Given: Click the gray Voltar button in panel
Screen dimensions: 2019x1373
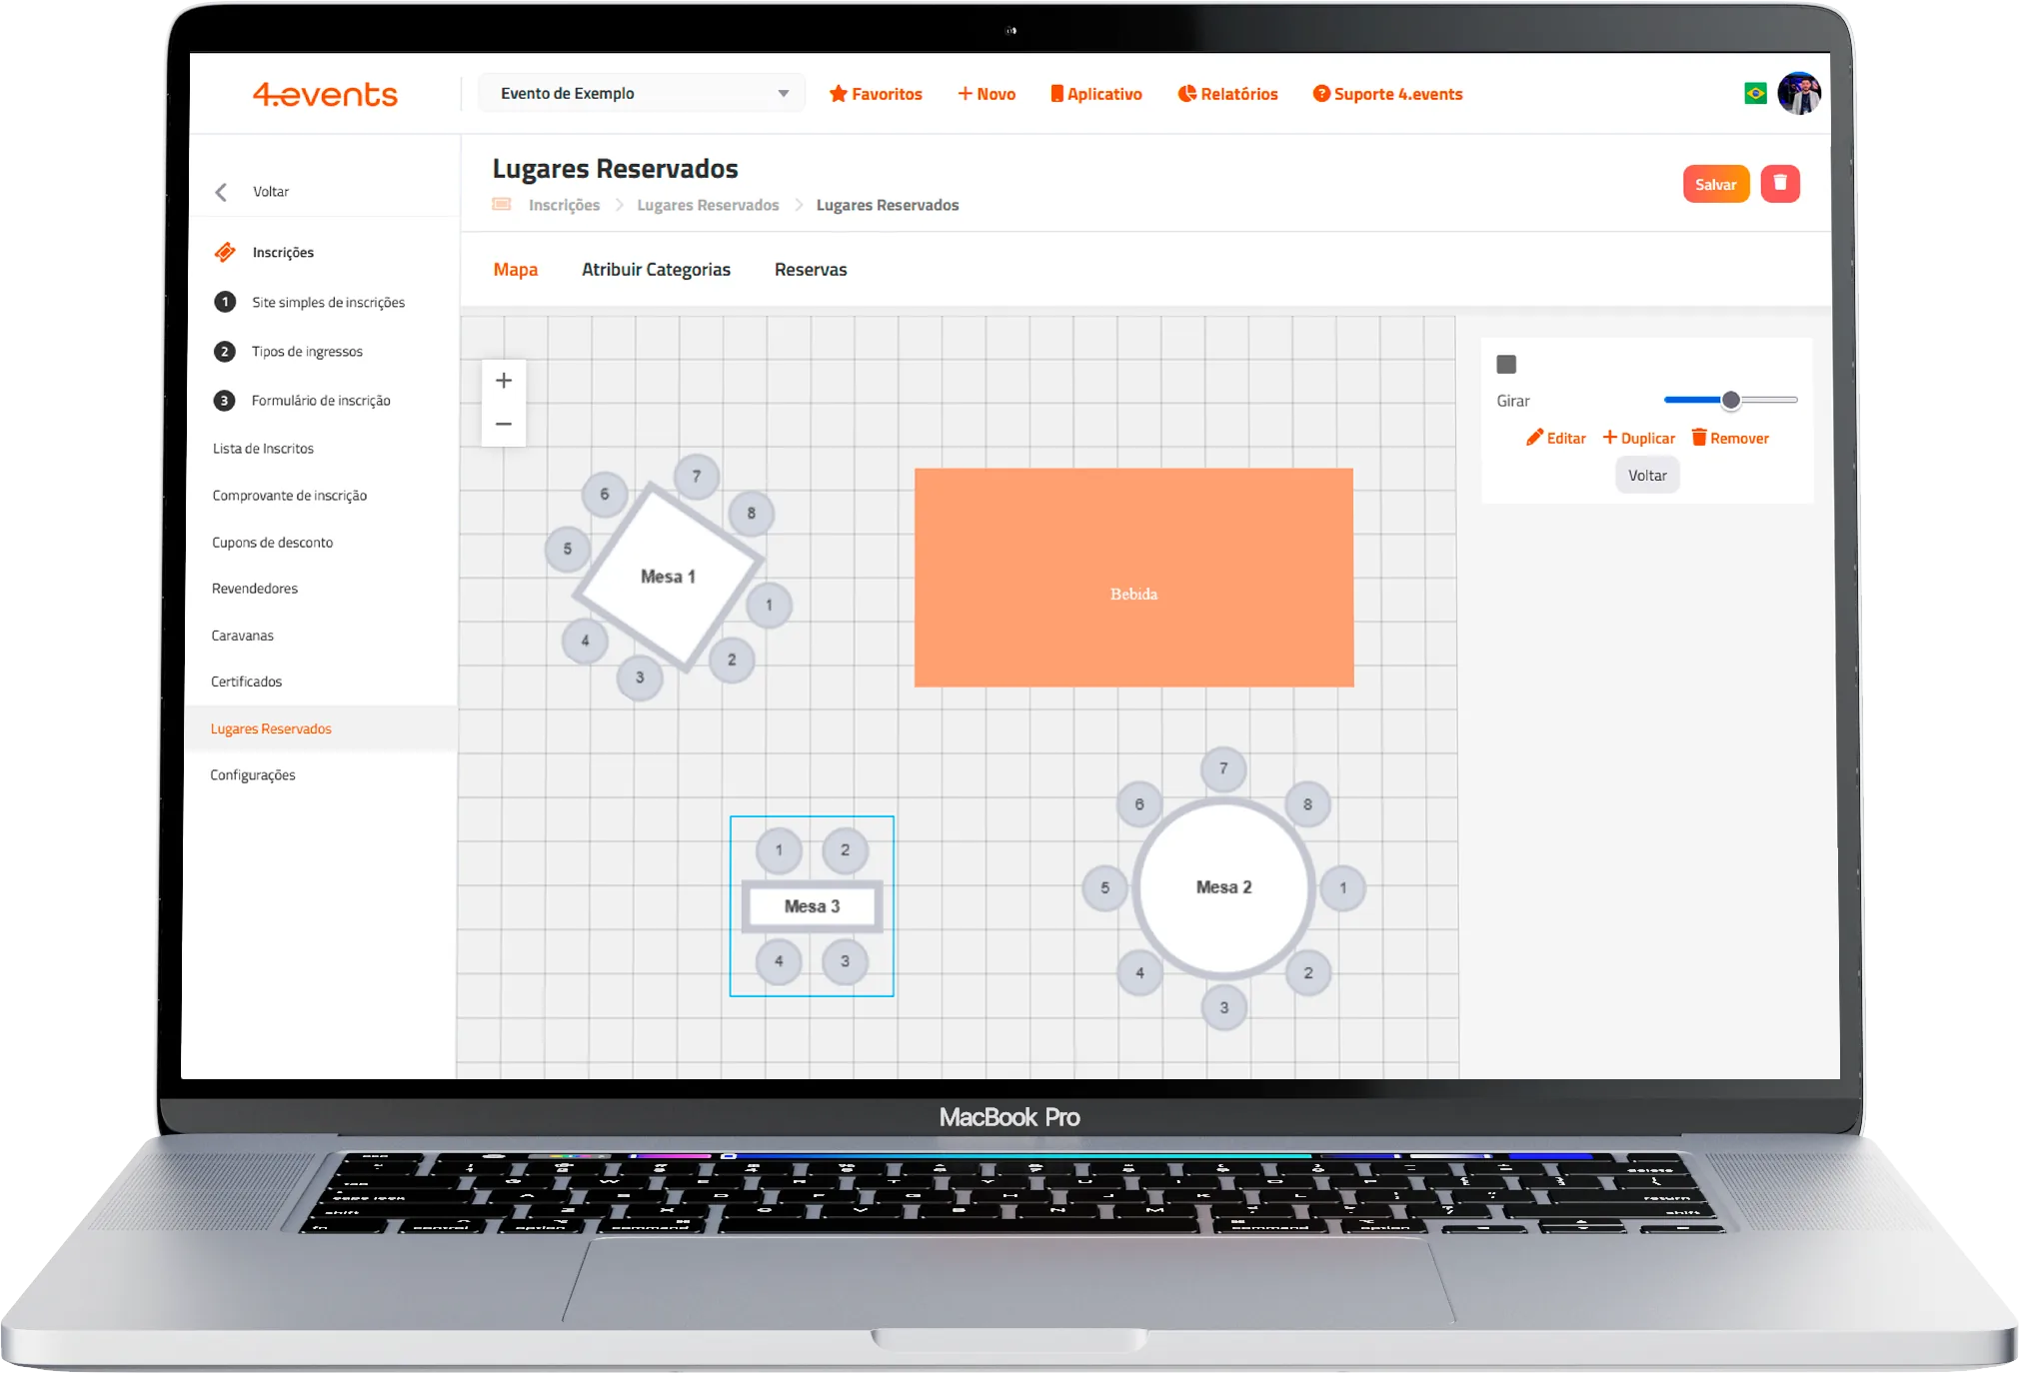Looking at the screenshot, I should tap(1647, 476).
